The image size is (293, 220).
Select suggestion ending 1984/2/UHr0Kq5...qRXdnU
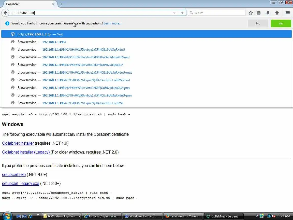[x=146, y=49]
